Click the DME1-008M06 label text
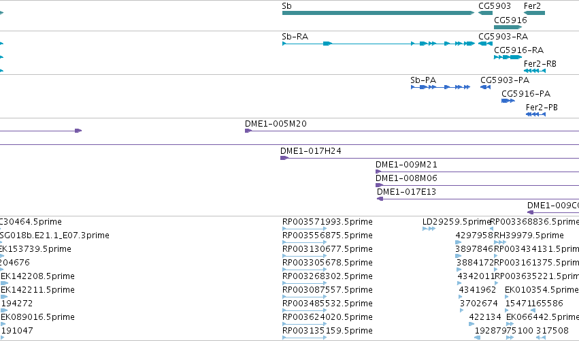Viewport: 579px width, 341px height. (x=406, y=178)
